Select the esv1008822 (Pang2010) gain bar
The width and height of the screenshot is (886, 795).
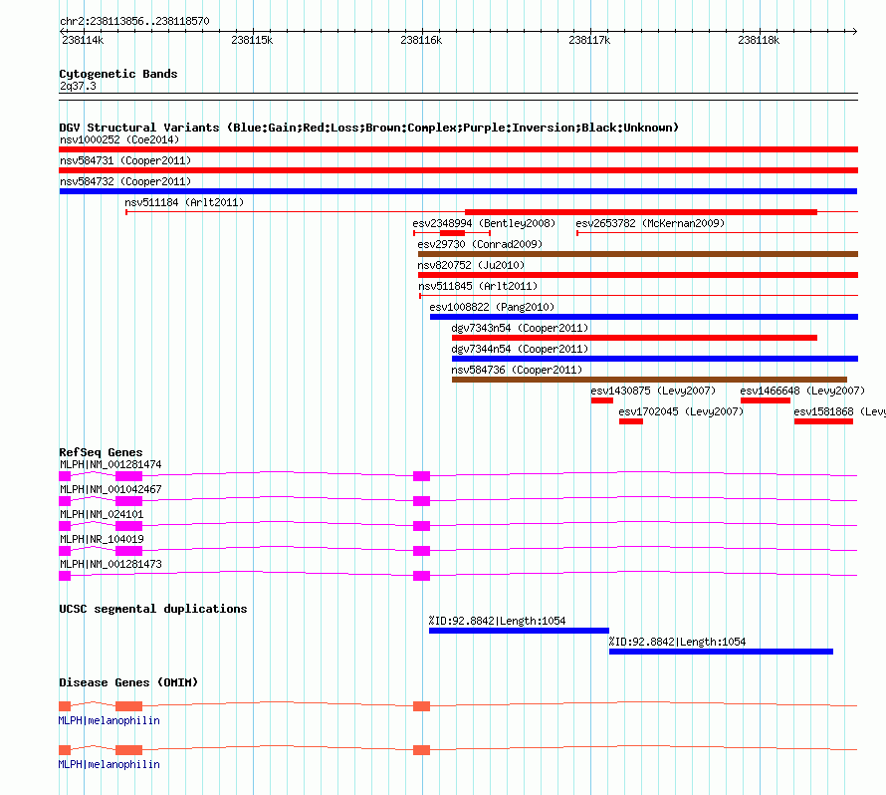point(644,317)
